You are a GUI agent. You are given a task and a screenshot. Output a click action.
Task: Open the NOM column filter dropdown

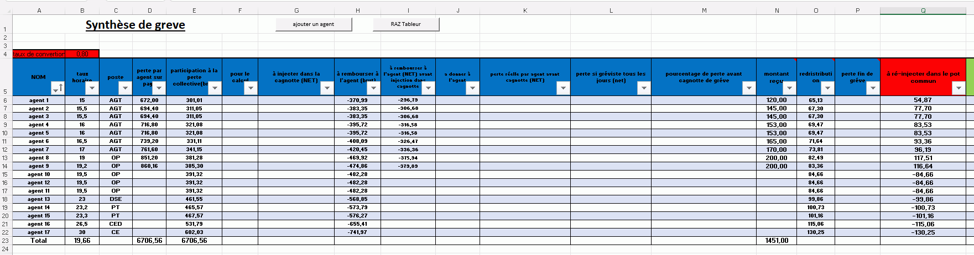point(58,88)
